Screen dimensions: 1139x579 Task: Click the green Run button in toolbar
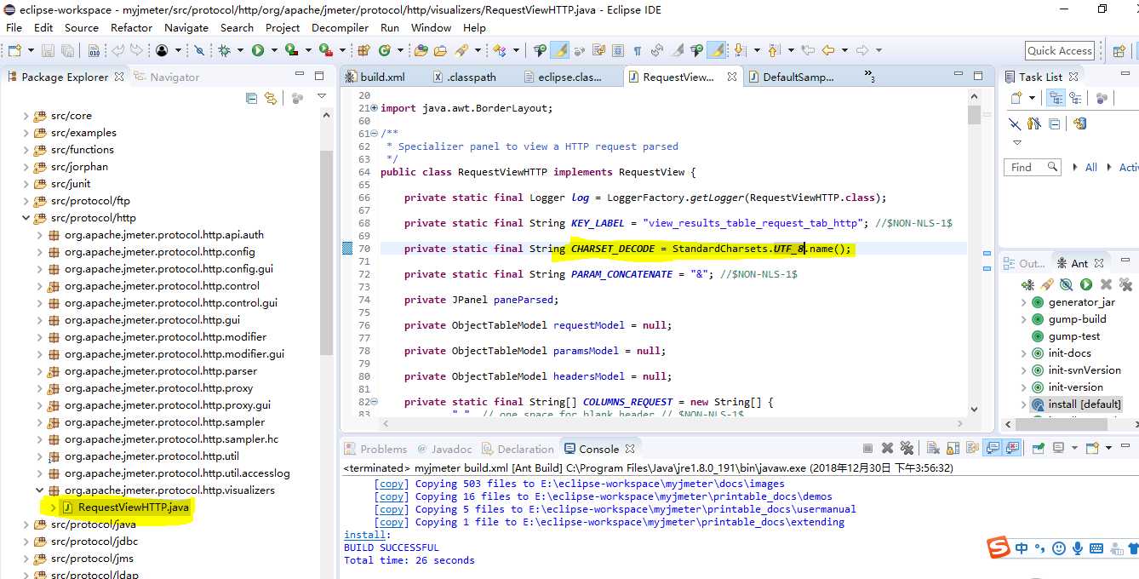258,50
